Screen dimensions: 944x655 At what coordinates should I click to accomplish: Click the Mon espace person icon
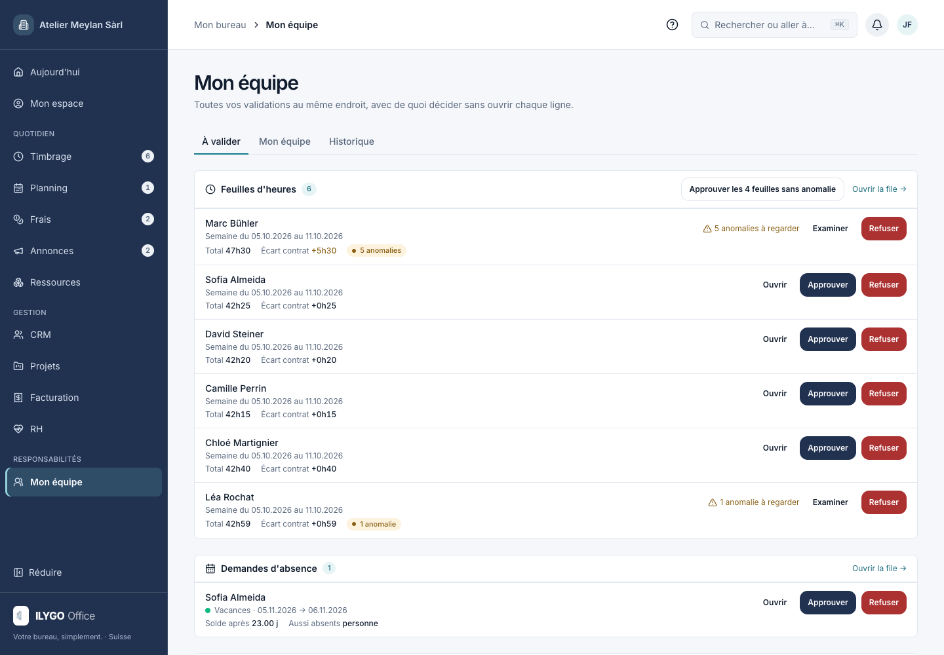[18, 103]
